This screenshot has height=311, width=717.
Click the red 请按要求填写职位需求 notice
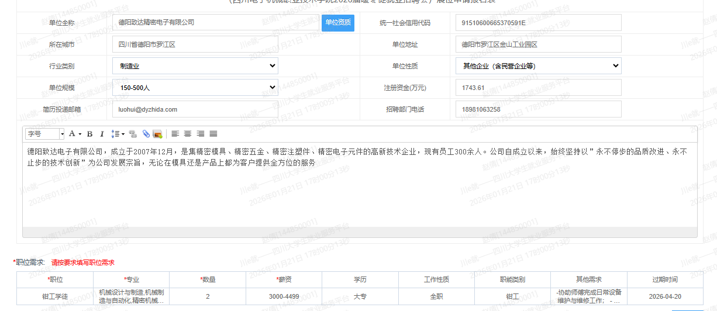pos(83,263)
